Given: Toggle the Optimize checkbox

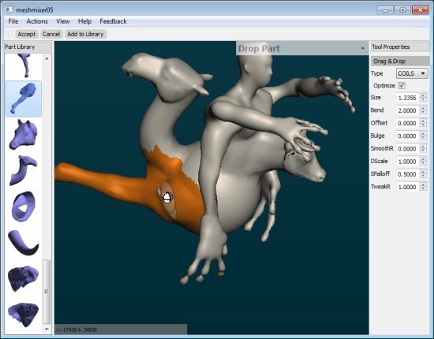Looking at the screenshot, I should tap(402, 85).
